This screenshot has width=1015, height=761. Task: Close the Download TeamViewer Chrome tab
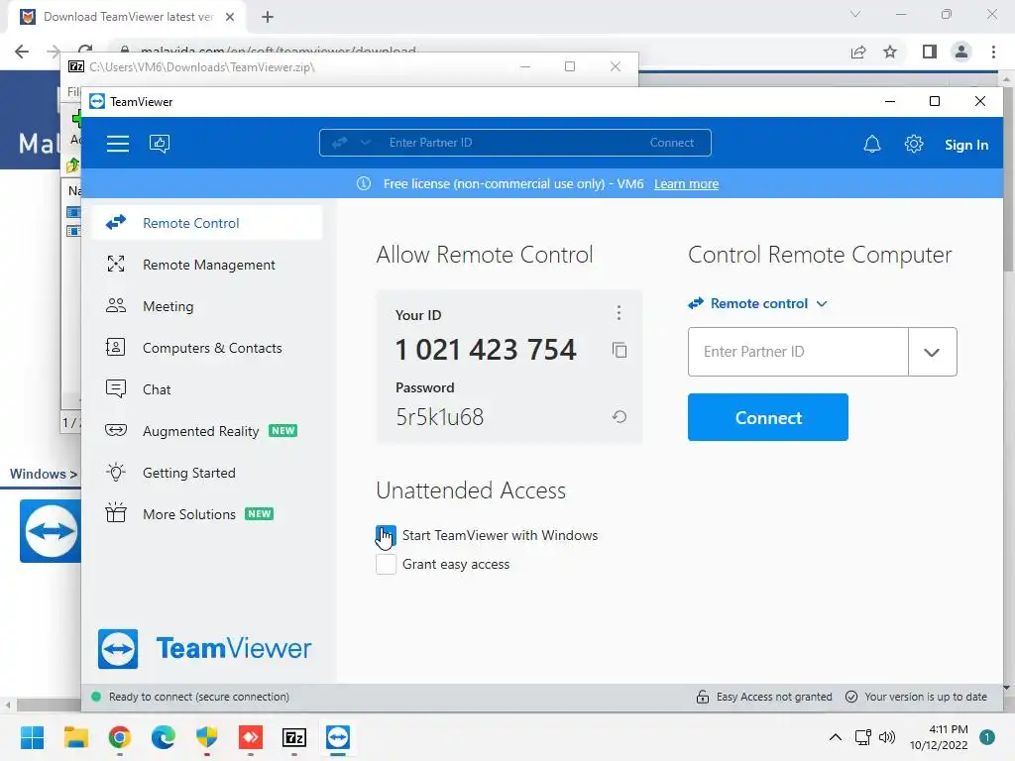(230, 17)
